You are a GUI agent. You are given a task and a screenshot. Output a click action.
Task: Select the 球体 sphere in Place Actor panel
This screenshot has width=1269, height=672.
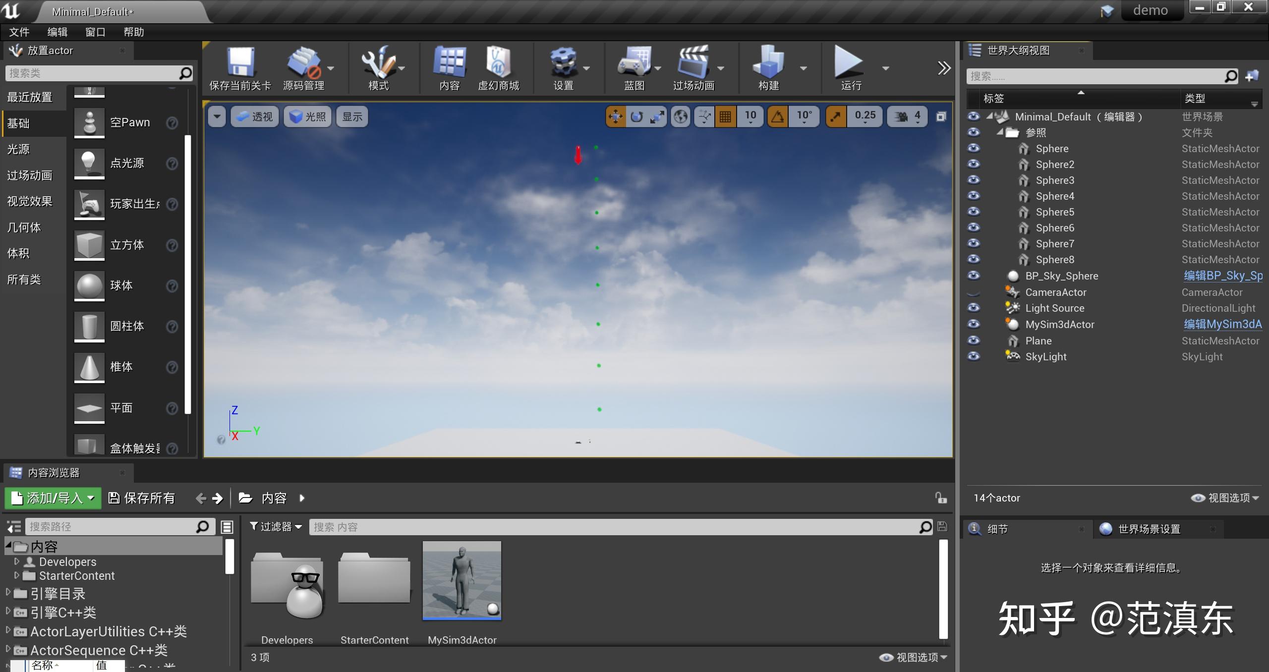122,285
